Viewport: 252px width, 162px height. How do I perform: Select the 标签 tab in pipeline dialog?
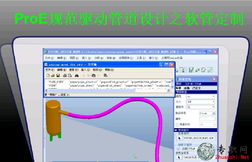179,88
